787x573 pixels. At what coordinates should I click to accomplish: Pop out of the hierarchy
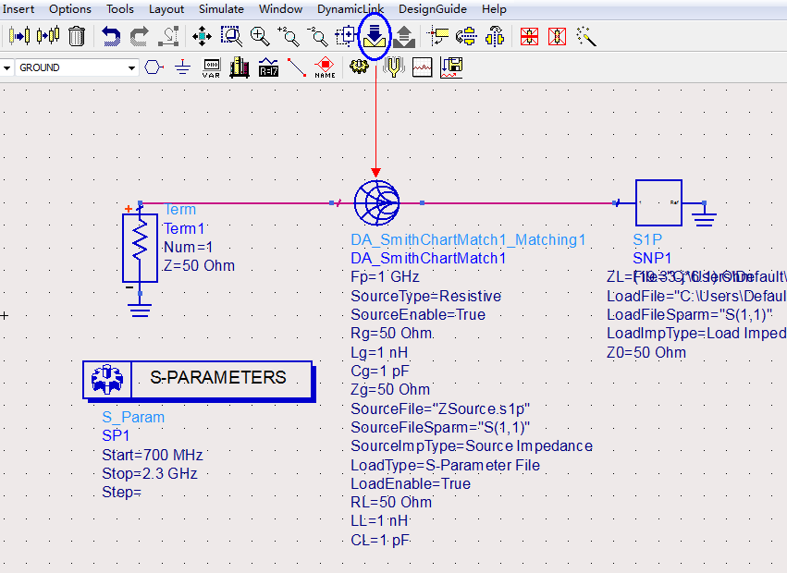(404, 36)
